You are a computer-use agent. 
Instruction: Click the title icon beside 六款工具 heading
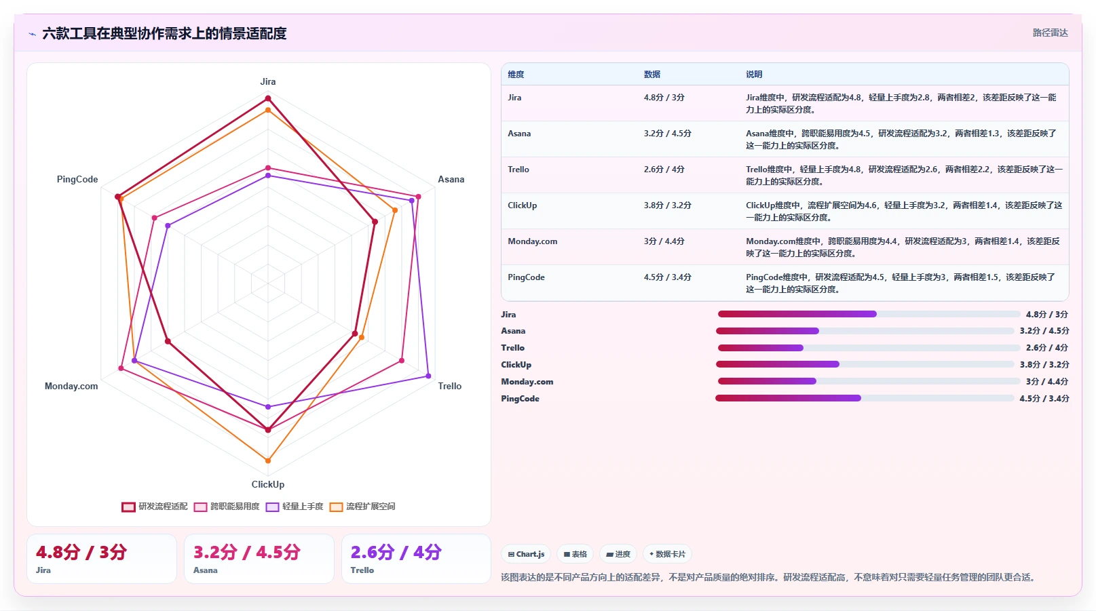tap(32, 34)
